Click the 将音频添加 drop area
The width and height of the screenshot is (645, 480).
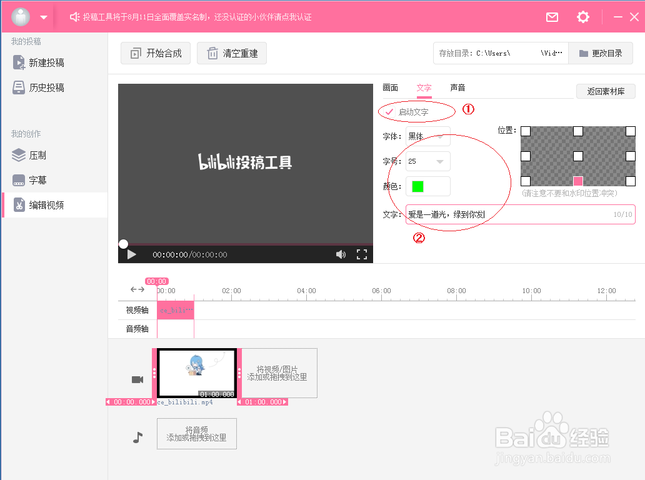click(197, 434)
